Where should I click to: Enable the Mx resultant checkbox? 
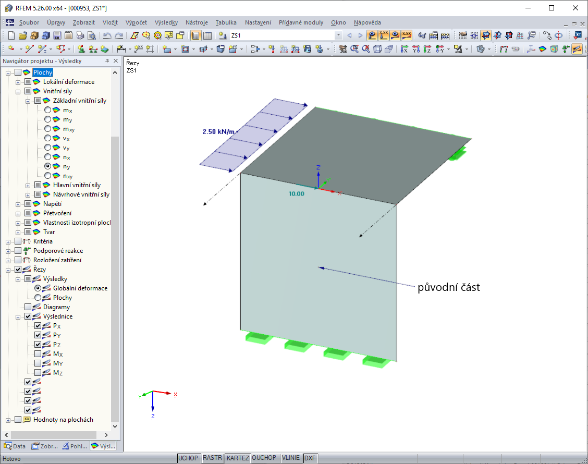(38, 353)
